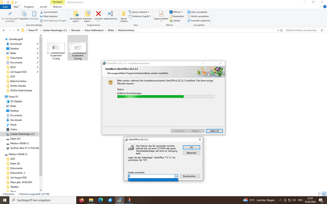The image size is (327, 204).
Task: Show Verlauf of the file
Action: (175, 21)
